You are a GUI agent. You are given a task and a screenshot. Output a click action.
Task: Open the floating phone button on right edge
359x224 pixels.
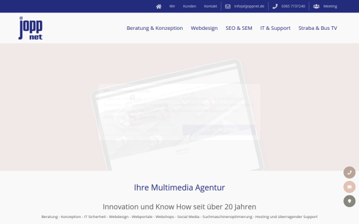point(349,173)
